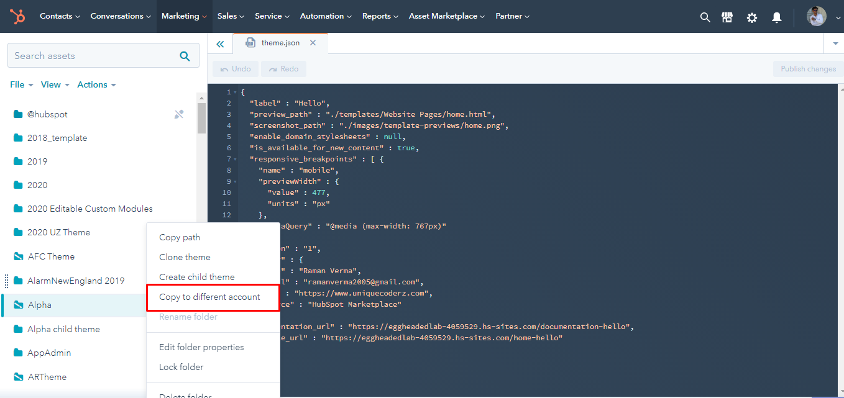
Task: Expand the Actions dropdown
Action: point(96,84)
